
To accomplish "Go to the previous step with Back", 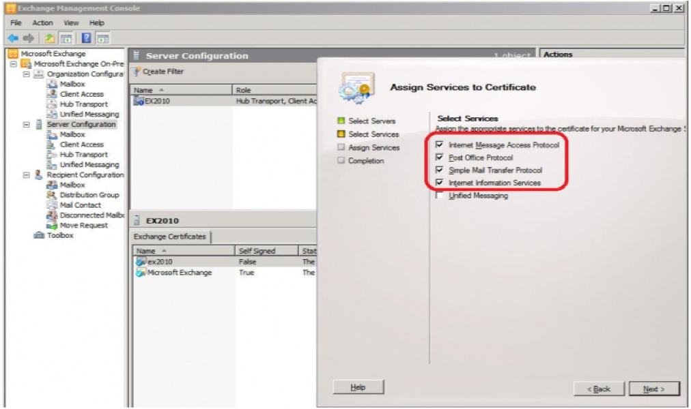I will click(x=599, y=389).
